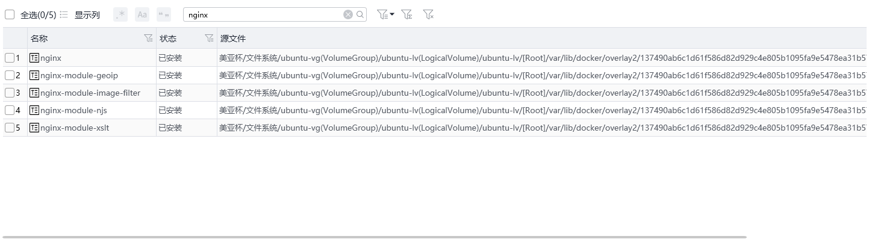This screenshot has width=869, height=245.
Task: Open the 名称 column filter
Action: click(x=148, y=39)
